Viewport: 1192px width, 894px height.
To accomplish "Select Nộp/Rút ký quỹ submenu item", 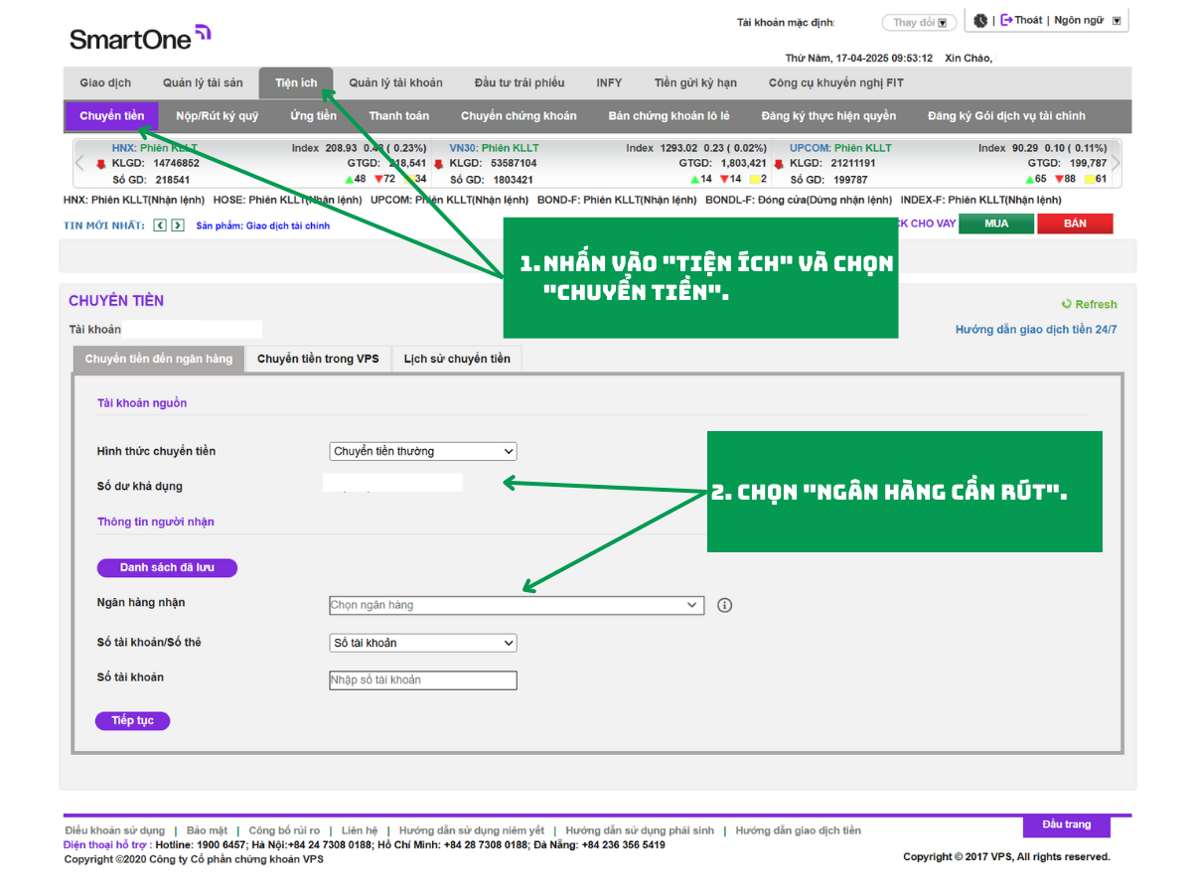I will (x=217, y=116).
